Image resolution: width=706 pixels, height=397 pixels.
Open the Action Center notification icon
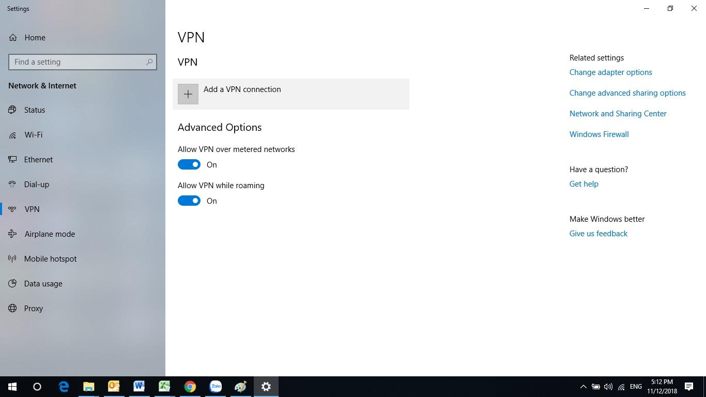(688, 386)
